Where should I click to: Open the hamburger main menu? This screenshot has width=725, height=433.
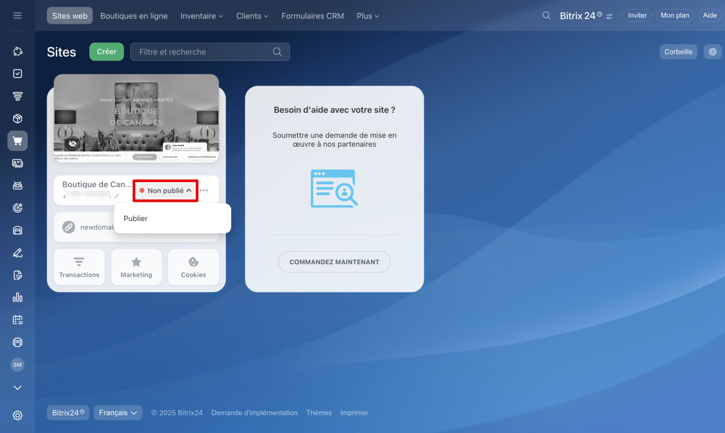(18, 16)
